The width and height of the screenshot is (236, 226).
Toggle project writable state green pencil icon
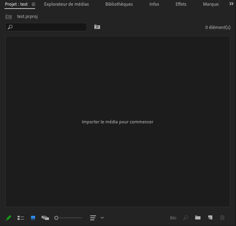[x=9, y=218]
